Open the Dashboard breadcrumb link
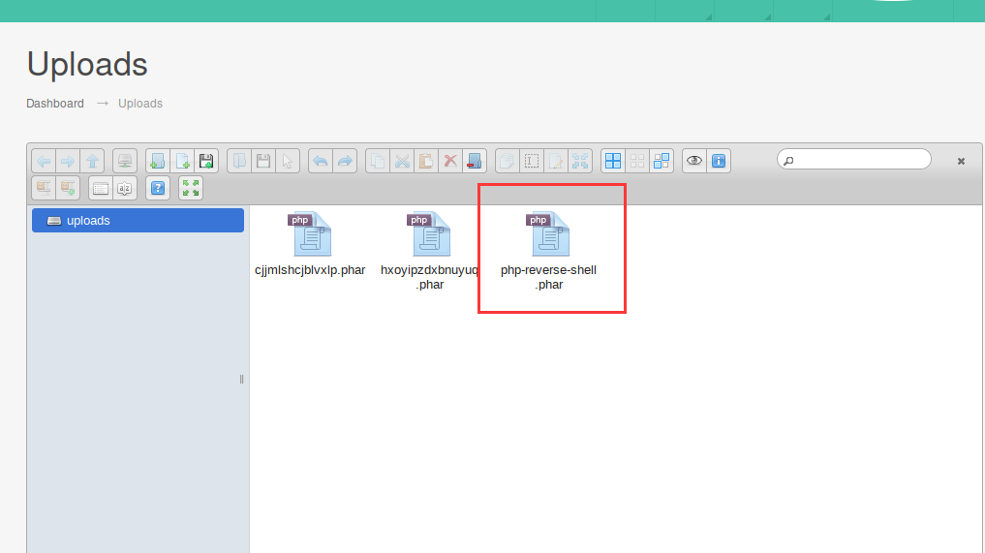 55,103
